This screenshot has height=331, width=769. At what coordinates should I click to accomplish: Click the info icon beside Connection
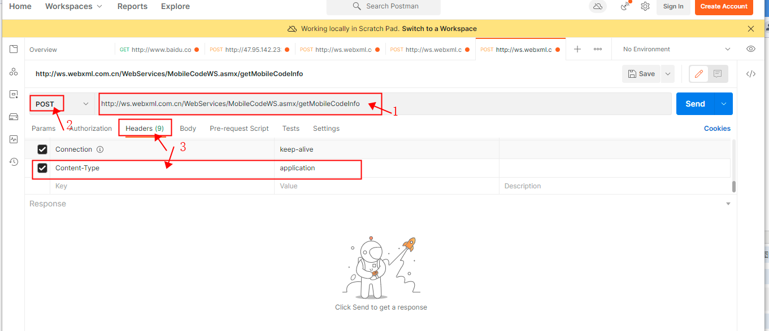click(100, 149)
